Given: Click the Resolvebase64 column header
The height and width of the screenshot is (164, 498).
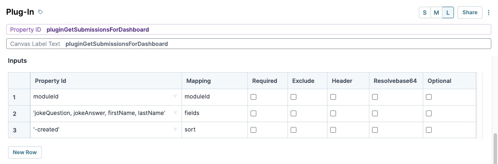Looking at the screenshot, I should [396, 81].
